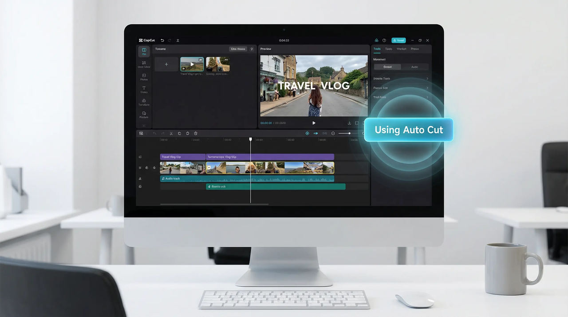Expand the Smart Tools section
The height and width of the screenshot is (317, 568).
[399, 79]
